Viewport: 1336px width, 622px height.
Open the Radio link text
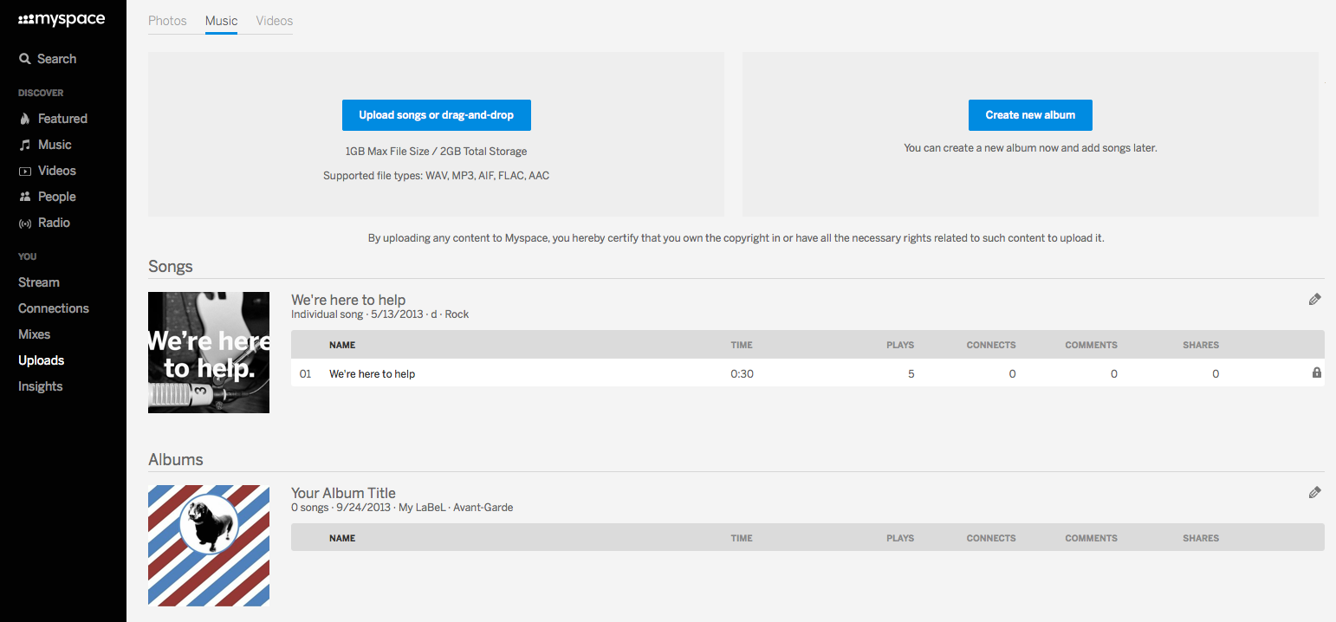[54, 223]
